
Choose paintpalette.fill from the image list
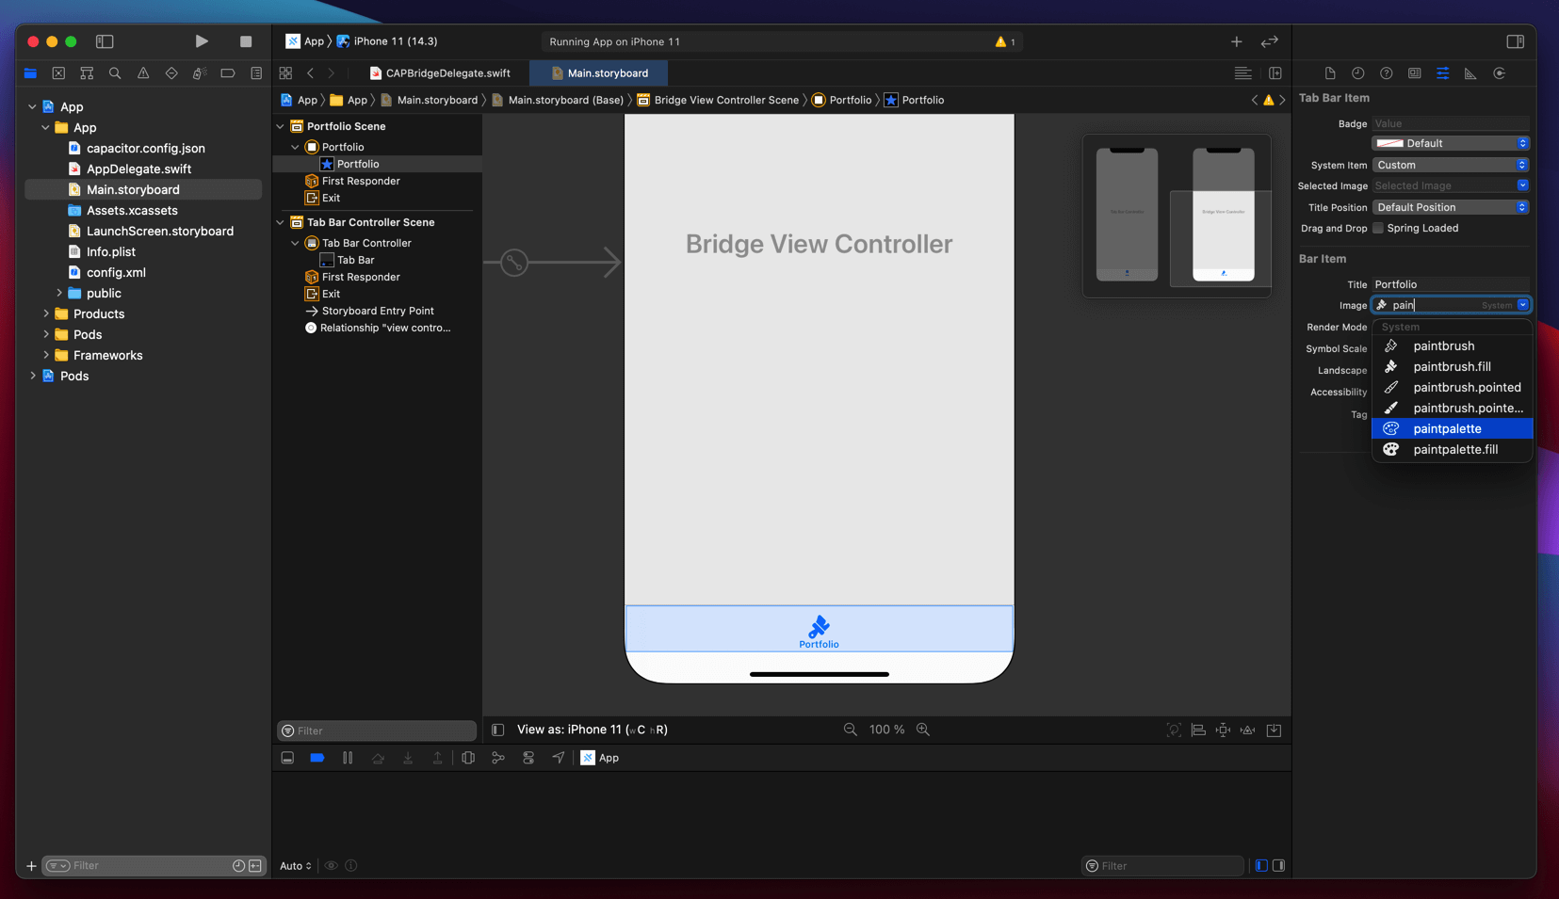(1452, 449)
